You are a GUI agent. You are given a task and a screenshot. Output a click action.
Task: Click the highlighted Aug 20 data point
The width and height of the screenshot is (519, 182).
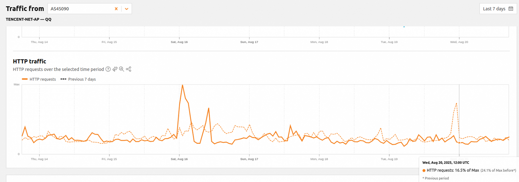tap(459, 143)
